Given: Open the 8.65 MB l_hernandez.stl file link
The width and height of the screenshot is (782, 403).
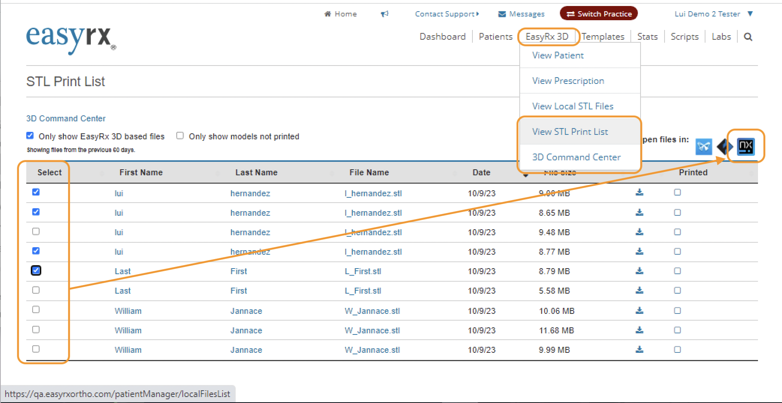Looking at the screenshot, I should (373, 213).
